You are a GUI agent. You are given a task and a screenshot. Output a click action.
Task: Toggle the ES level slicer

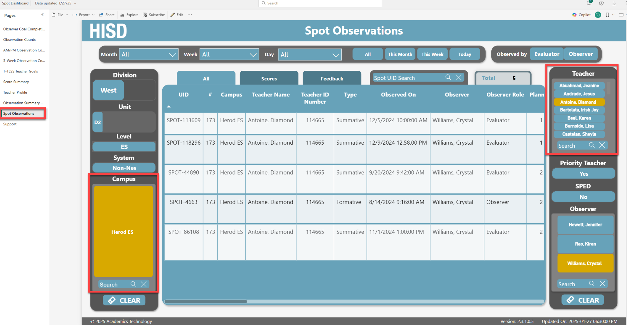124,147
